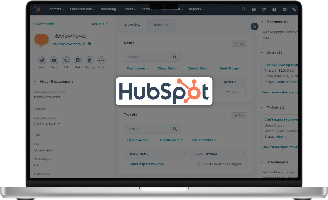Open the reviewflowz.com website link

pos(67,44)
